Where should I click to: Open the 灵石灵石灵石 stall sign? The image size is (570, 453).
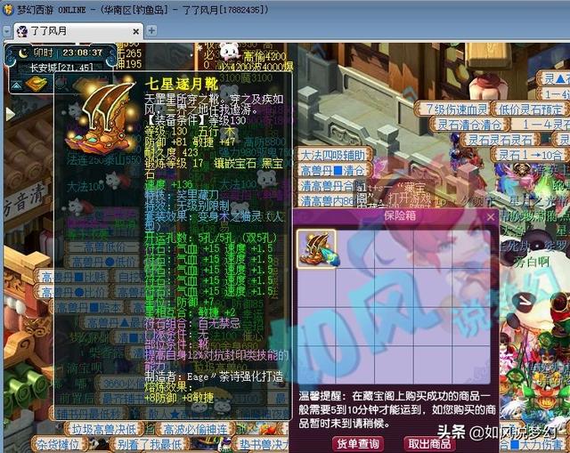click(500, 140)
